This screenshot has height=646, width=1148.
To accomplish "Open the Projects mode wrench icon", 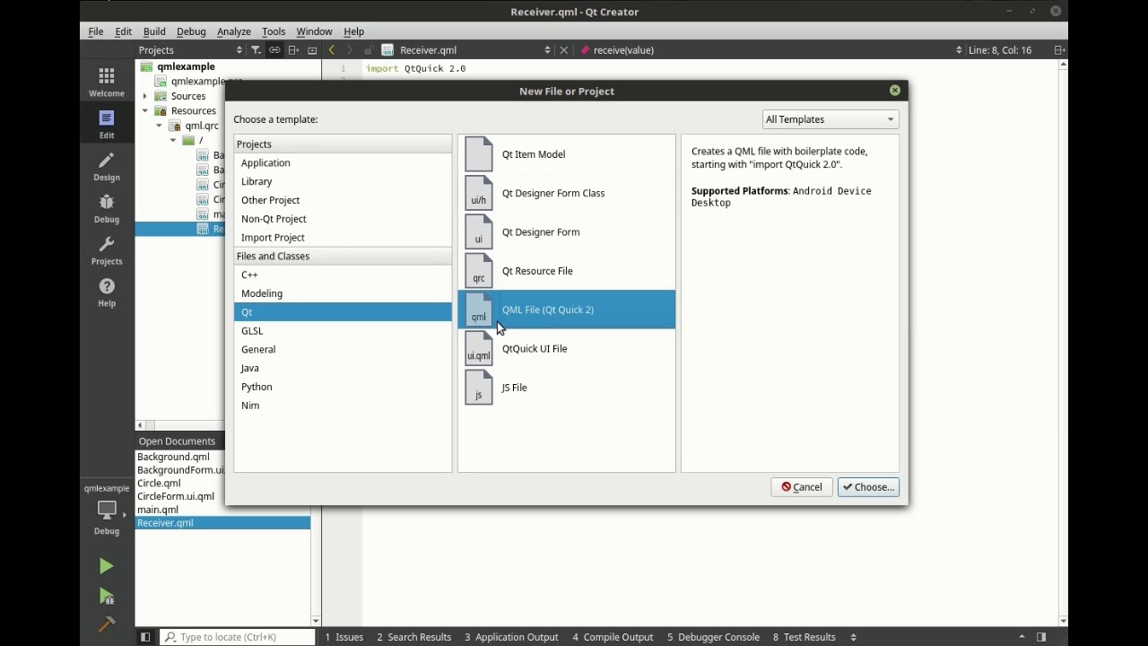I will [107, 250].
